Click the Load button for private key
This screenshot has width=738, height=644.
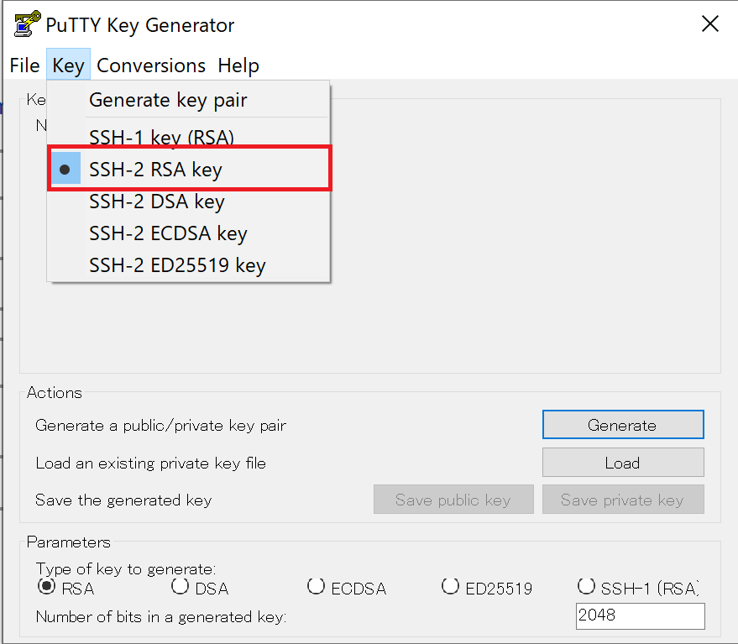click(x=622, y=463)
